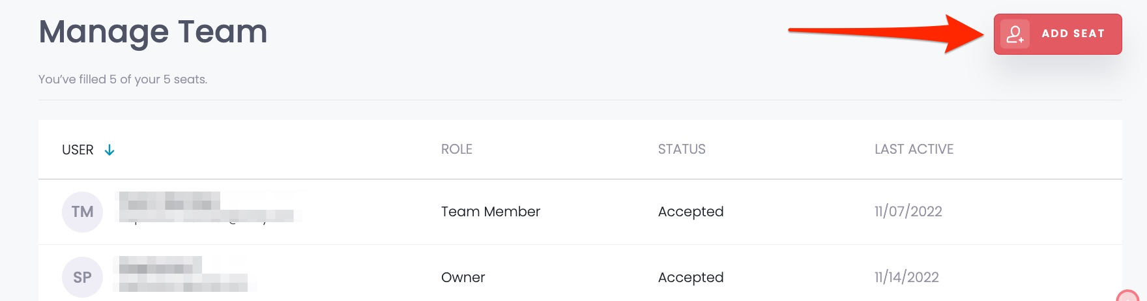Open the SP avatar circle

[82, 278]
